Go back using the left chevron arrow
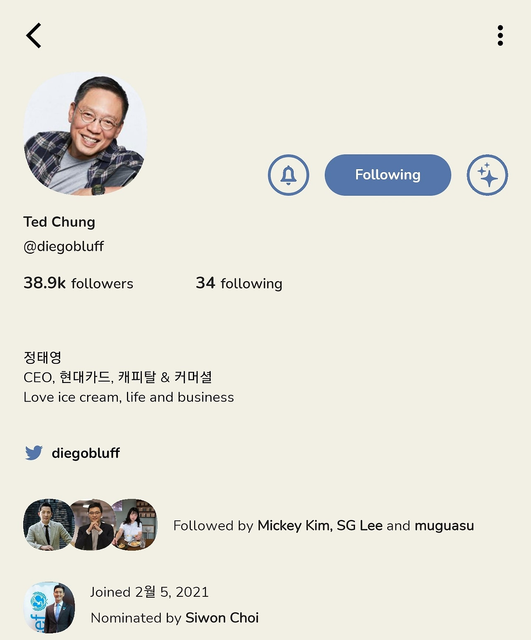Image resolution: width=531 pixels, height=640 pixels. point(34,36)
